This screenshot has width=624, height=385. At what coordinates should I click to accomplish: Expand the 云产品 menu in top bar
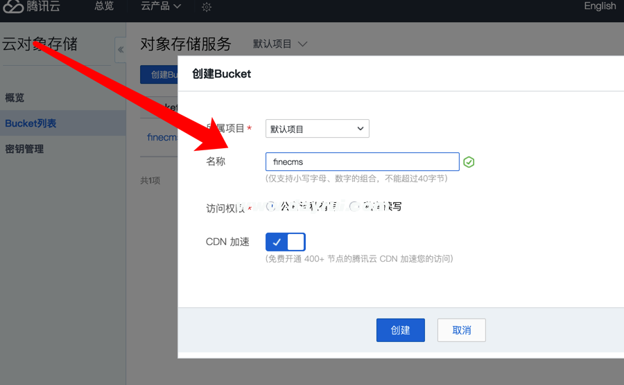pyautogui.click(x=161, y=6)
